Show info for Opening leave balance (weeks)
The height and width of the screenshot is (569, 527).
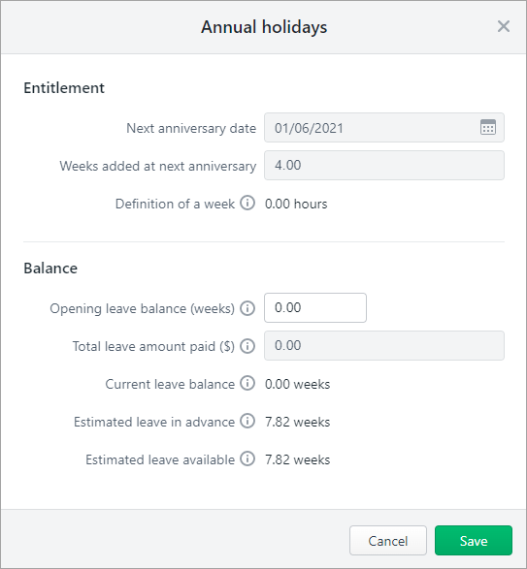tap(247, 308)
